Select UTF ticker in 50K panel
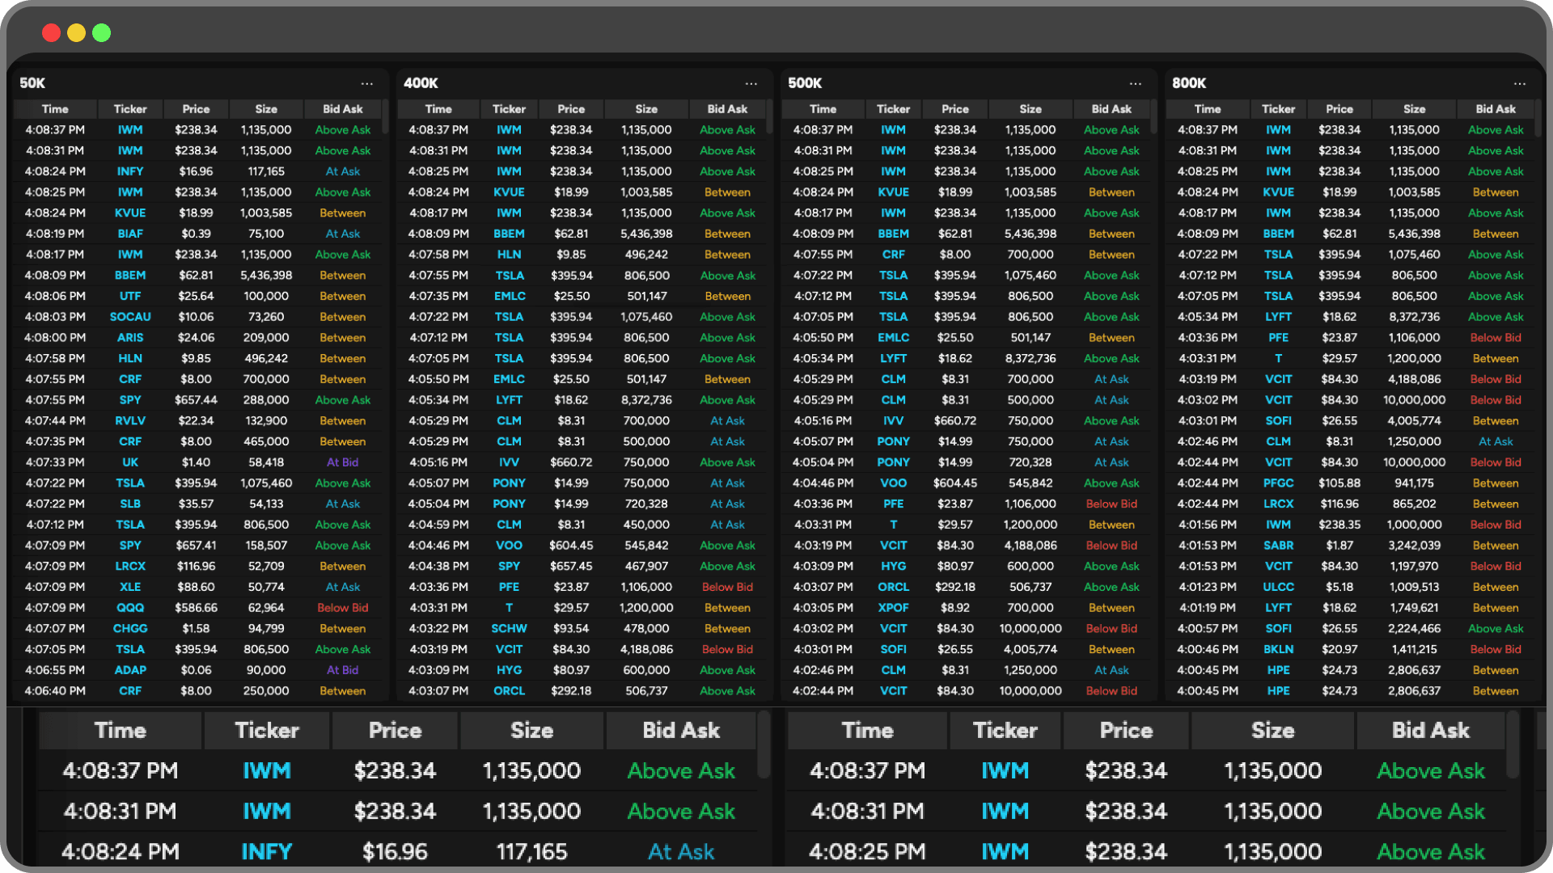Screen dimensions: 1553x873 pos(130,296)
